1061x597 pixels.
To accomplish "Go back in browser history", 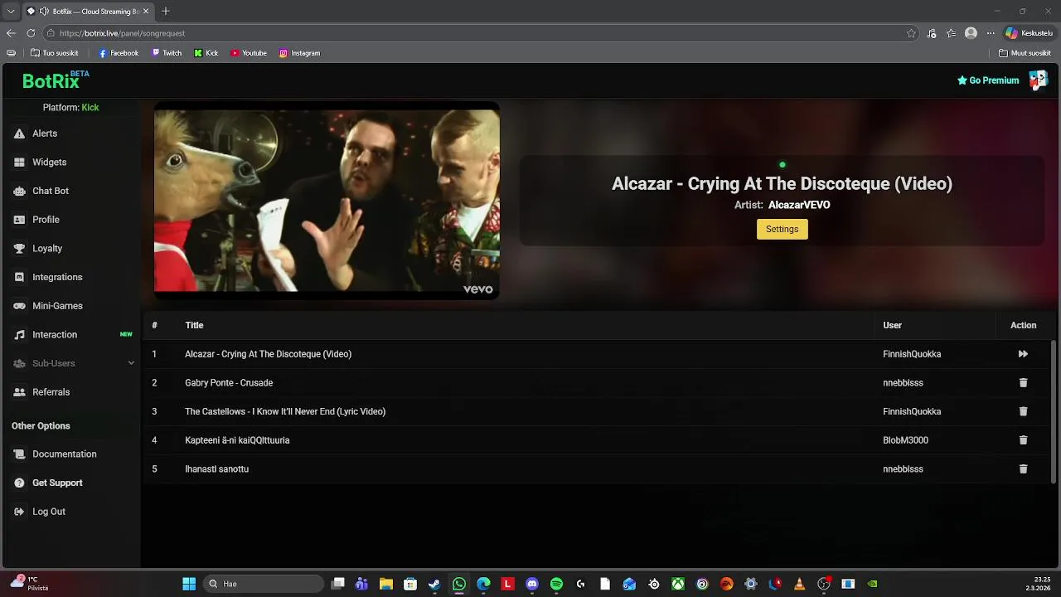I will tap(11, 33).
